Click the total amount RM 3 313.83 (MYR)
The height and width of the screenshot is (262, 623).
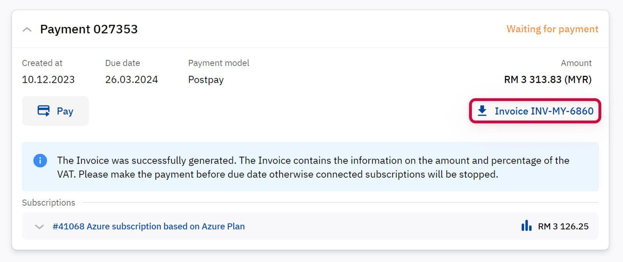pos(547,80)
